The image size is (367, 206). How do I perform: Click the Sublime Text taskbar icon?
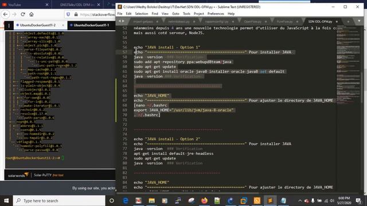[270, 201]
